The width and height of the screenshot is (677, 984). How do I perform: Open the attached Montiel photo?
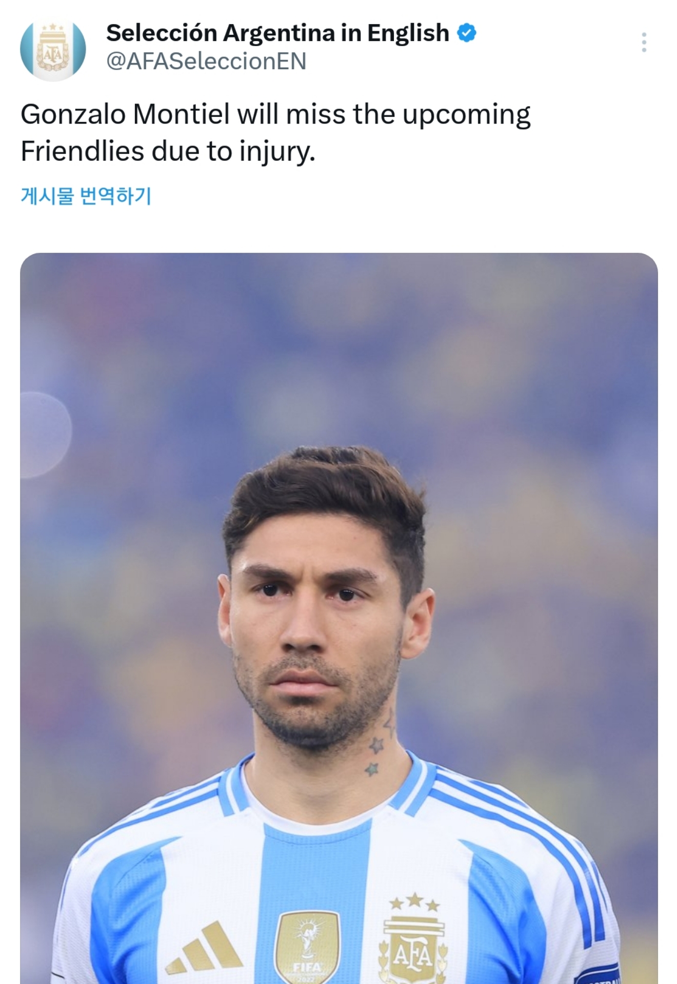(x=339, y=618)
